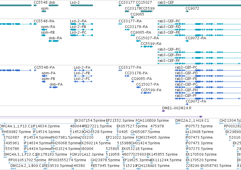Select the CG9065 gene label

point(137,14)
